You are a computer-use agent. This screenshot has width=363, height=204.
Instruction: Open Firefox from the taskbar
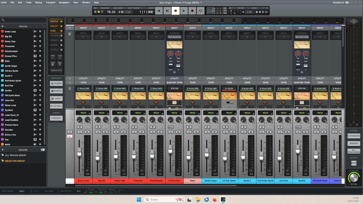click(215, 199)
